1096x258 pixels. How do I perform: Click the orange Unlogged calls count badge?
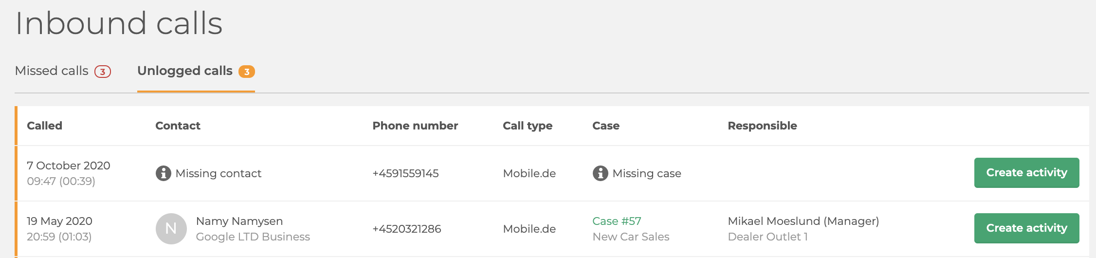click(246, 72)
